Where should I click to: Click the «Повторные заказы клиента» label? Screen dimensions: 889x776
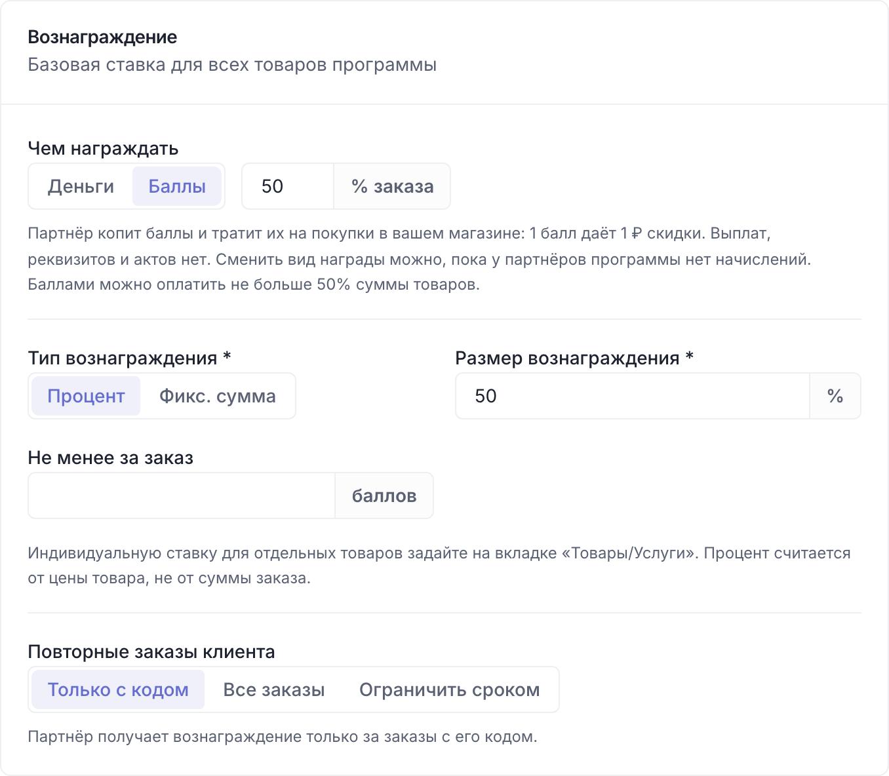[x=151, y=651]
